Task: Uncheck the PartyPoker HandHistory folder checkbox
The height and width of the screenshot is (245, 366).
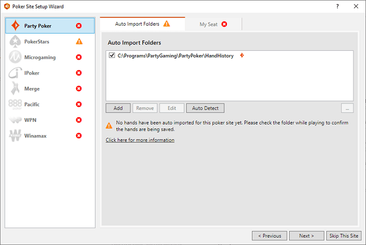Action: click(x=112, y=55)
